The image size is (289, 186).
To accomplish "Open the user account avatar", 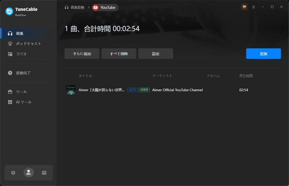I will click(x=29, y=173).
